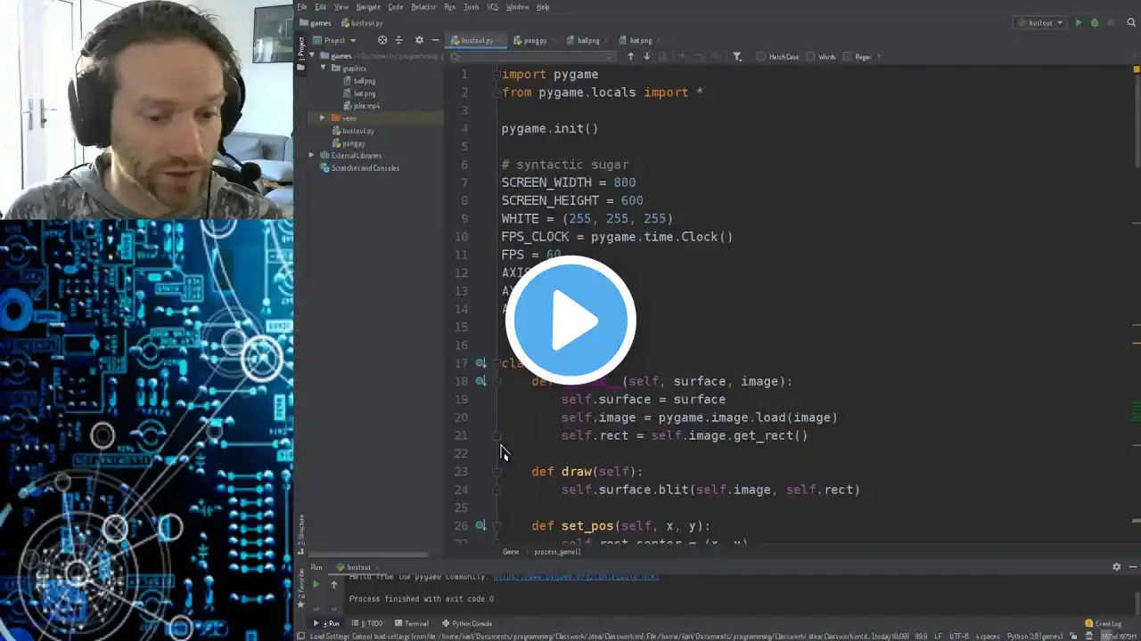Open the Edit menu

tap(321, 7)
